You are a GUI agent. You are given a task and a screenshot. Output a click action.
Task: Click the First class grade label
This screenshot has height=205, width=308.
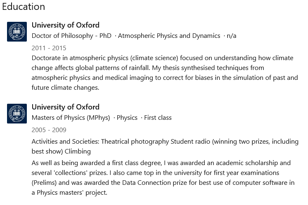pos(158,118)
